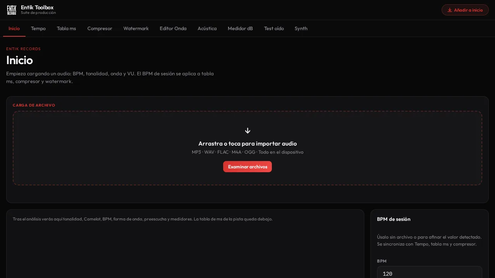Click the 'Arrastra o toca para importar audio' text
The width and height of the screenshot is (495, 278).
(x=247, y=144)
